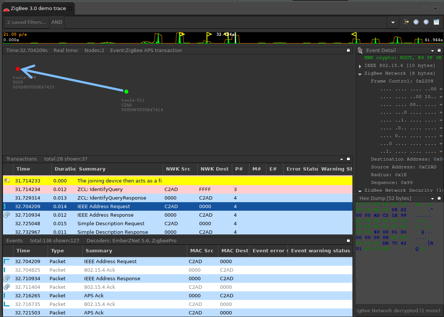
Task: Maximize the Events panel
Action: 348,240
